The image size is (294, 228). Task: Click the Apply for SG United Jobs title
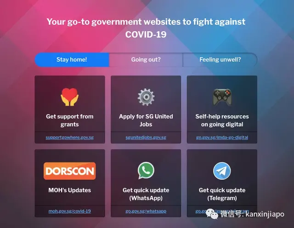146,120
